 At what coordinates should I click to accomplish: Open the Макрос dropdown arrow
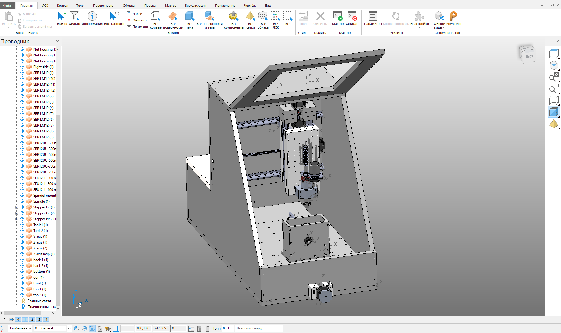click(338, 27)
